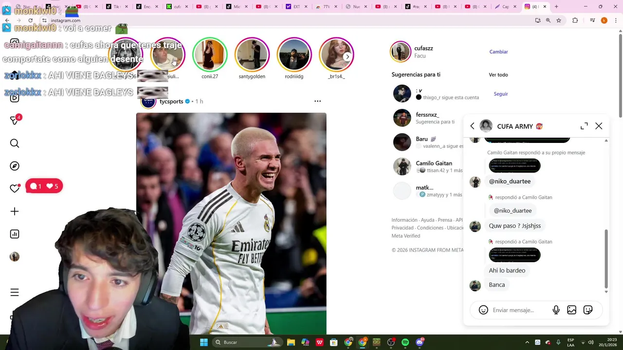The image size is (623, 350).
Task: Attach an image in chat
Action: coord(572,310)
